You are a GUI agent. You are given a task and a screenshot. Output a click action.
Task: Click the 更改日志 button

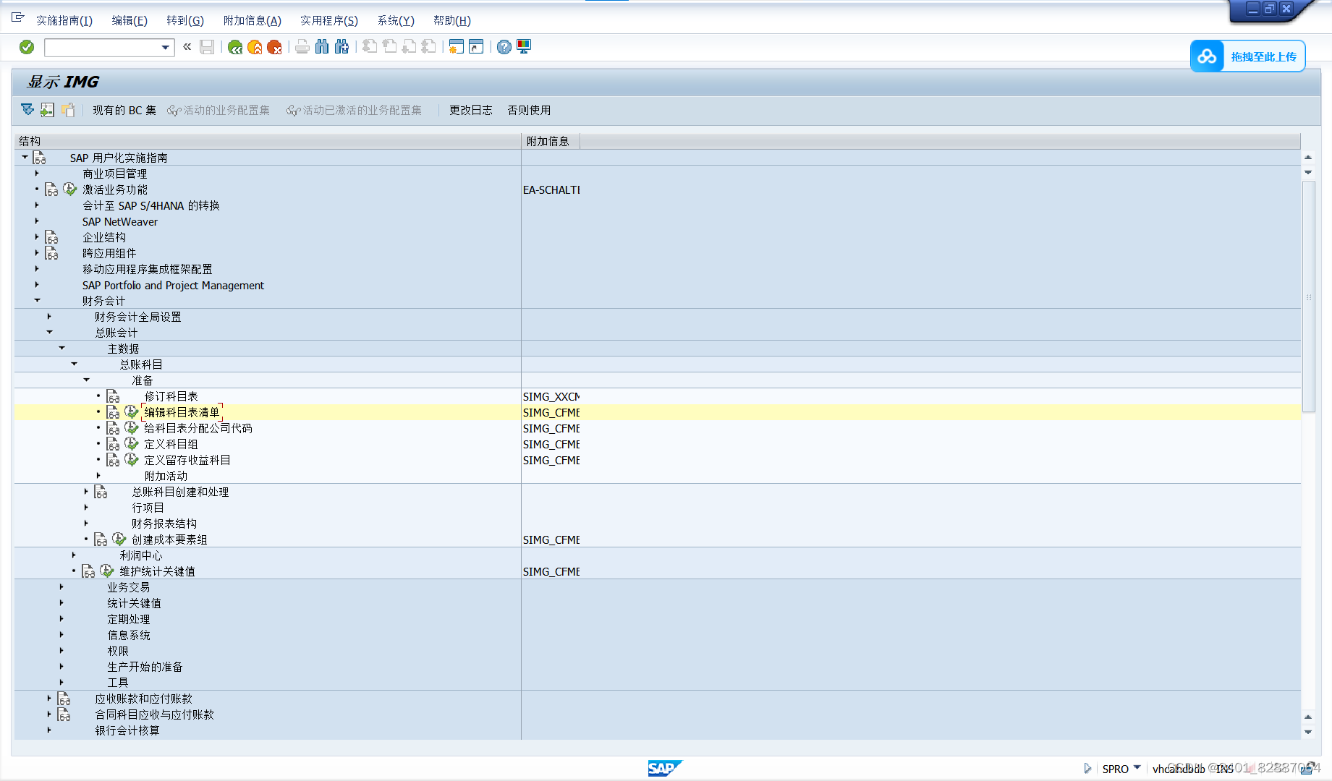pos(470,110)
